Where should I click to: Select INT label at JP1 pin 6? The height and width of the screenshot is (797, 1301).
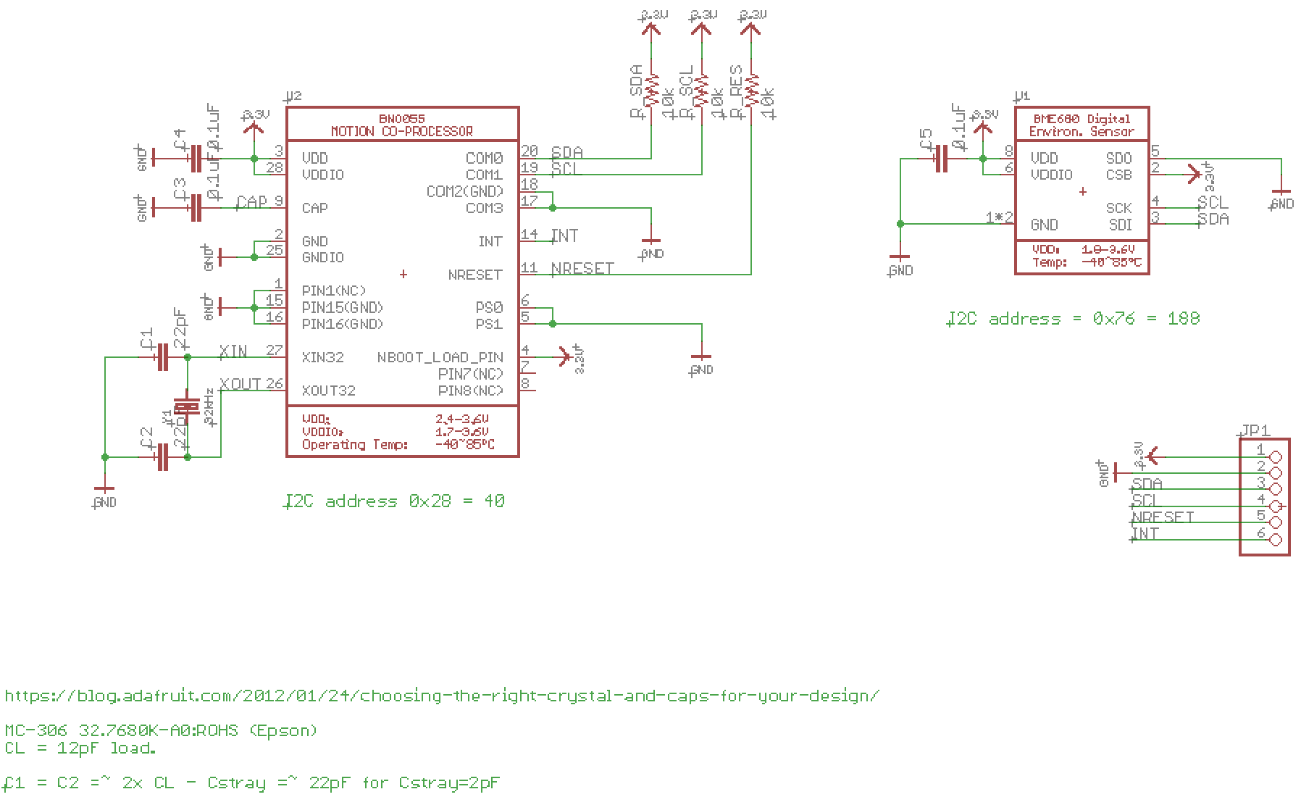coord(1145,534)
